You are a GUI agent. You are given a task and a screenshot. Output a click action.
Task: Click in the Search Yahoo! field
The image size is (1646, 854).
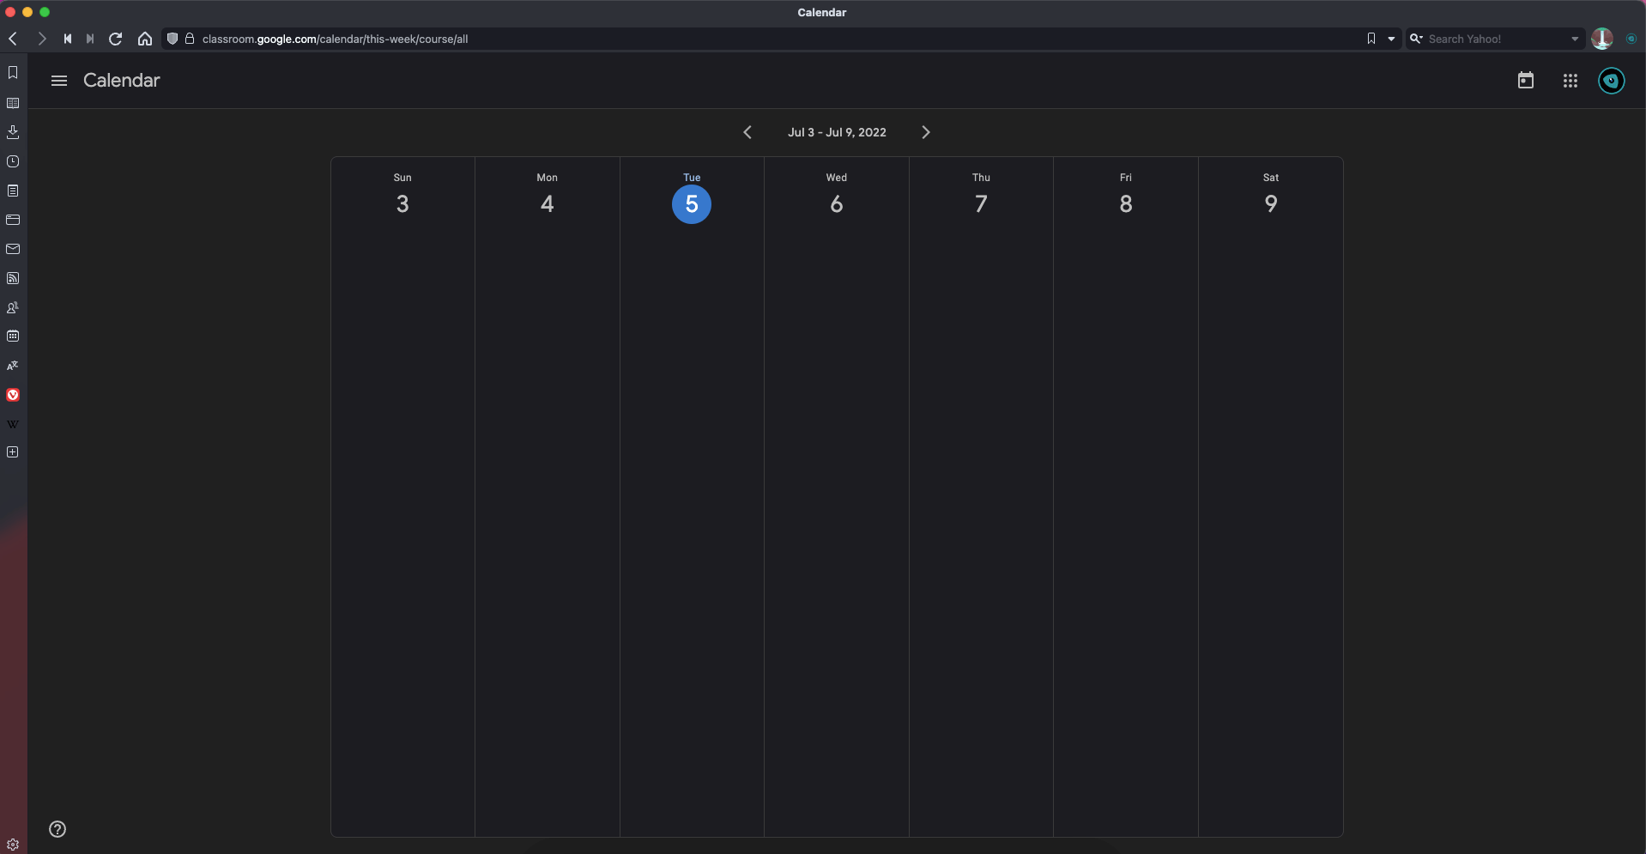click(1496, 39)
